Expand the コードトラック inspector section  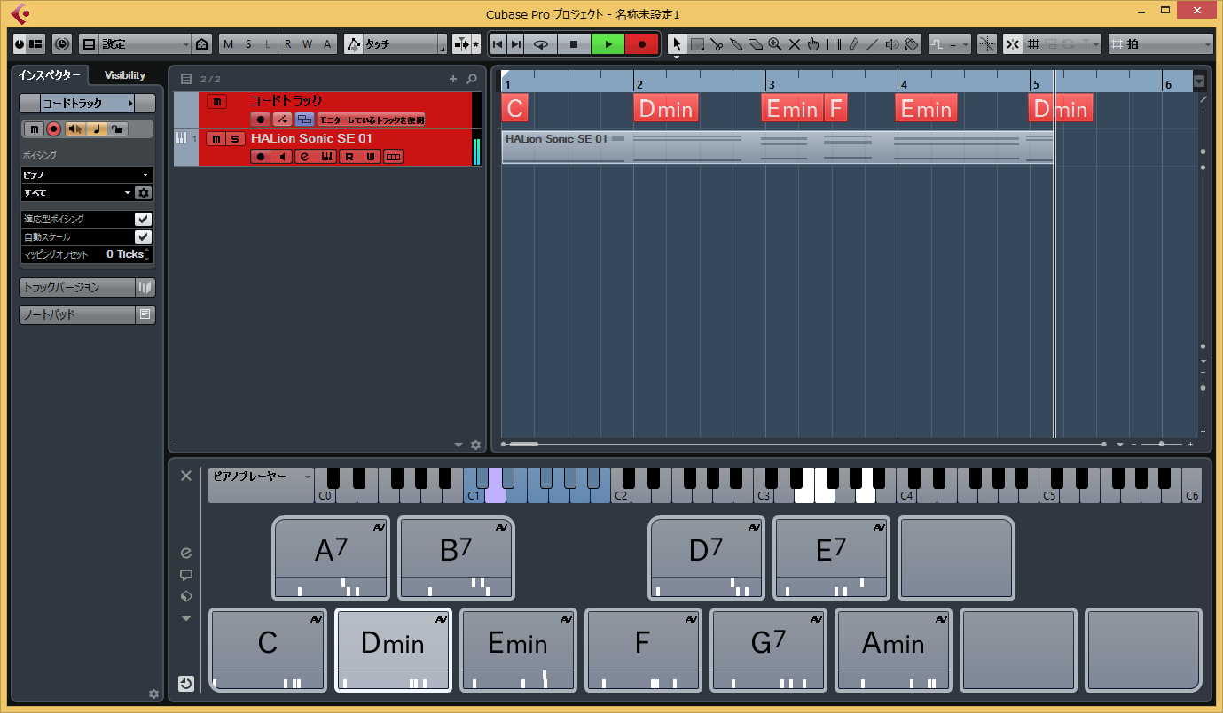coord(87,104)
